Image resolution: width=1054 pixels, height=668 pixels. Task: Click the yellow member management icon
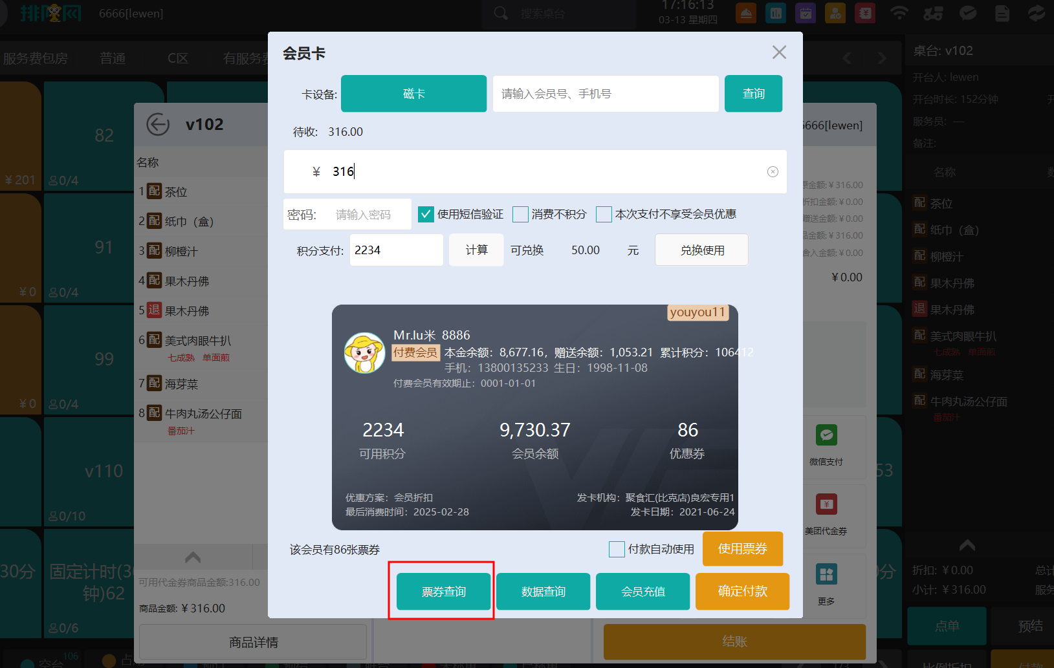tap(835, 13)
